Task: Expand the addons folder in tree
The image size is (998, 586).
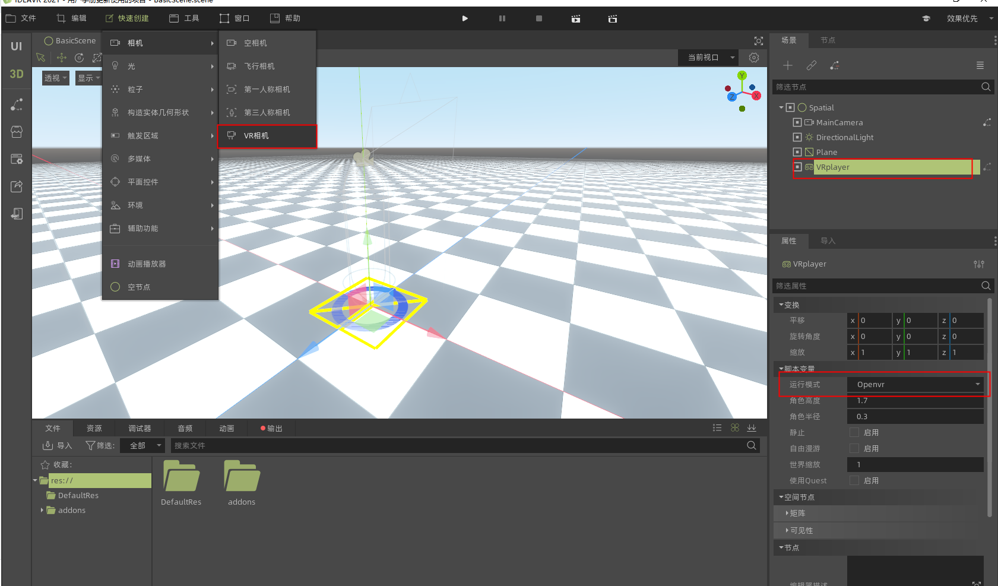Action: [42, 510]
